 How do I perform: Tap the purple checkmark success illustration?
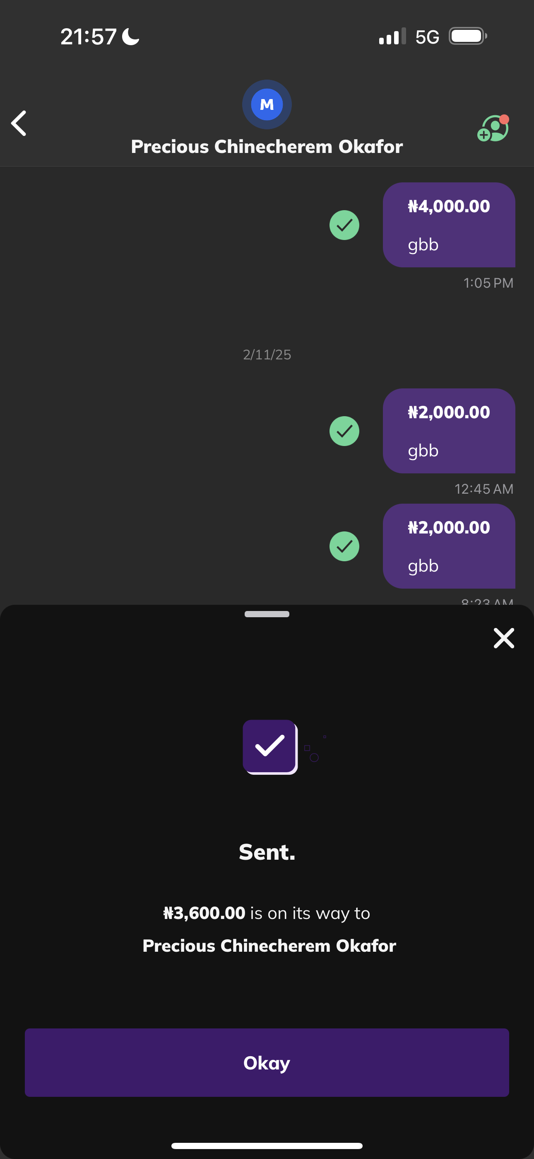[270, 746]
